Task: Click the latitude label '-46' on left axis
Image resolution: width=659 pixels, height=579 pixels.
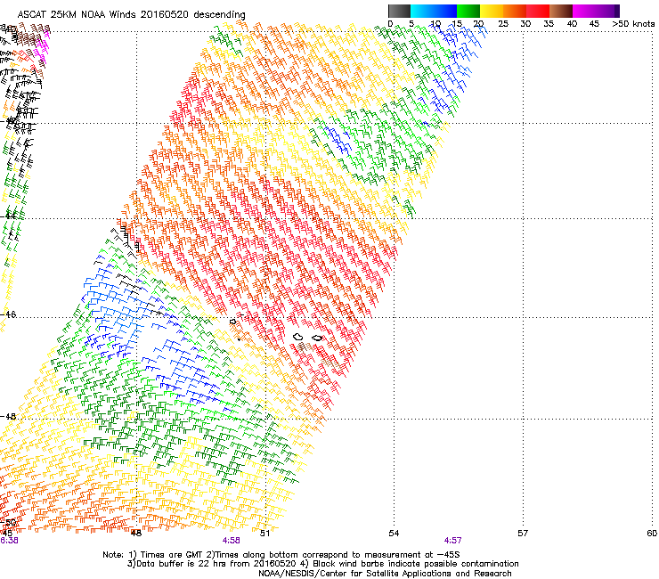Action: [8, 314]
